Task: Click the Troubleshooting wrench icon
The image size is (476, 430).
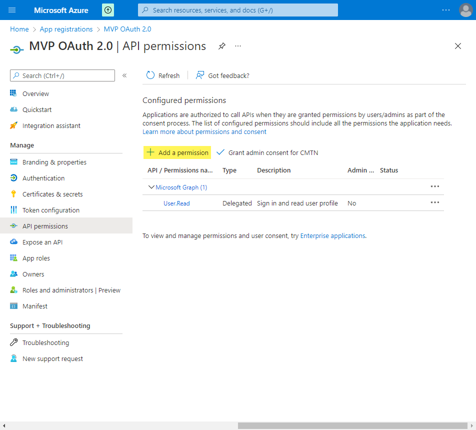Action: [13, 342]
